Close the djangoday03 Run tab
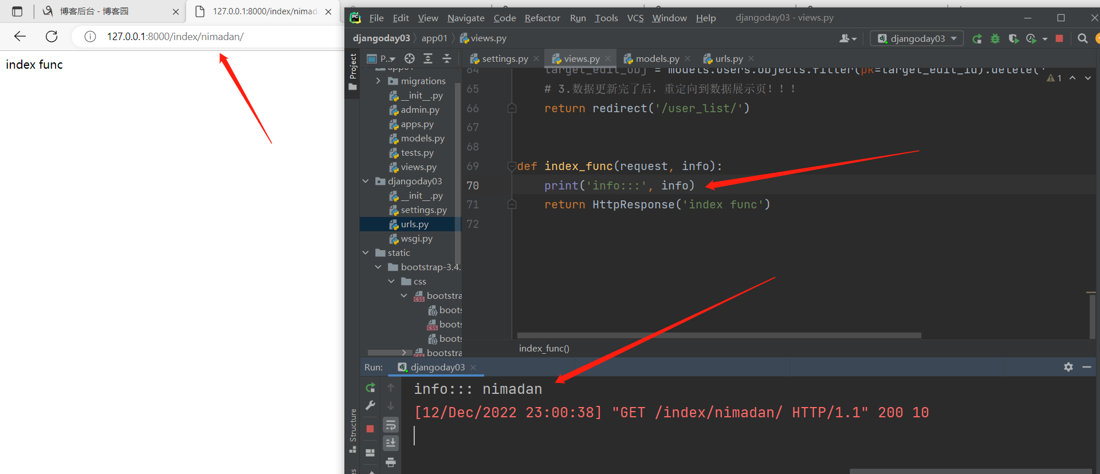Screen dimensions: 1100x474 (x=473, y=368)
